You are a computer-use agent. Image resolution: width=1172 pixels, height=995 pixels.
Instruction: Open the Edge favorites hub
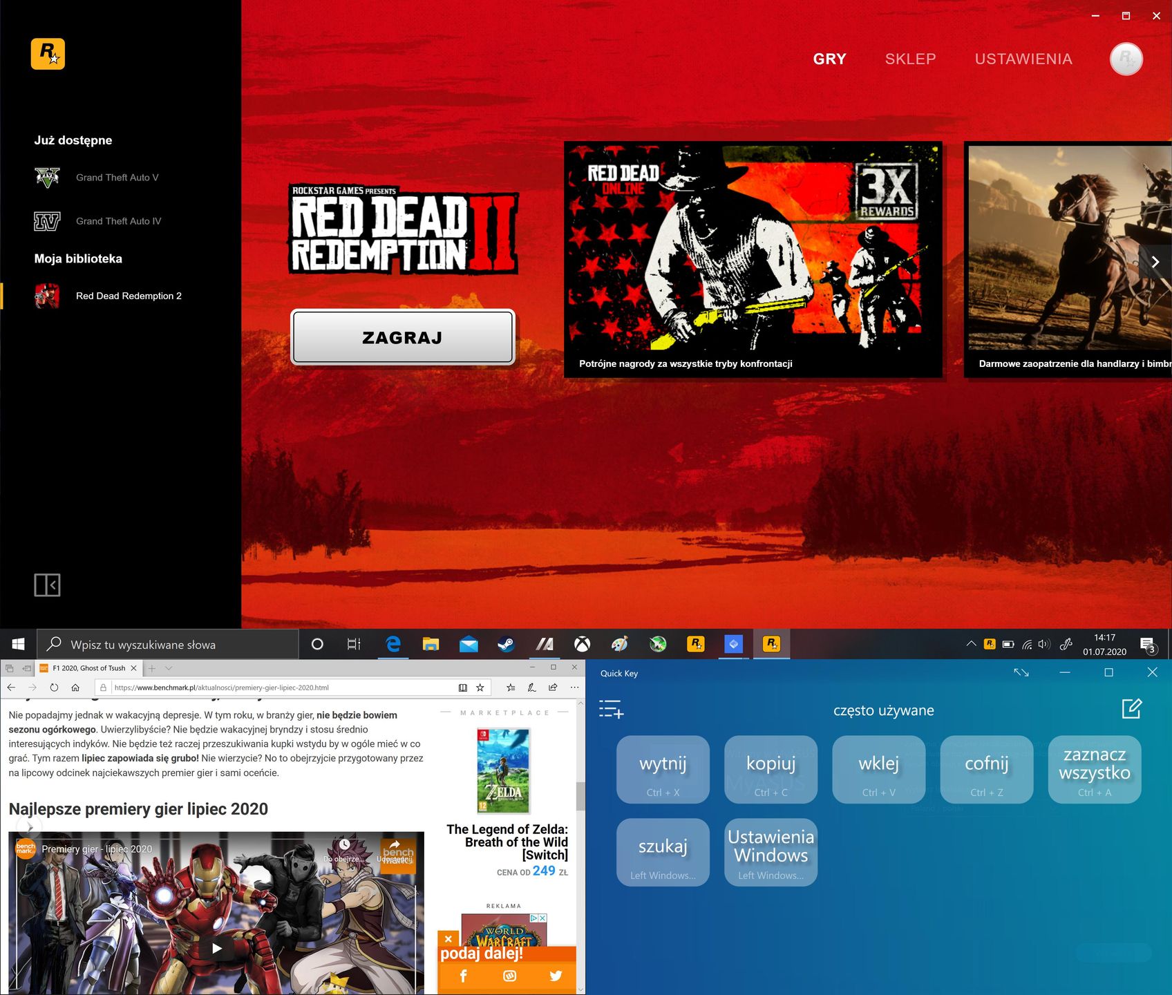click(511, 688)
